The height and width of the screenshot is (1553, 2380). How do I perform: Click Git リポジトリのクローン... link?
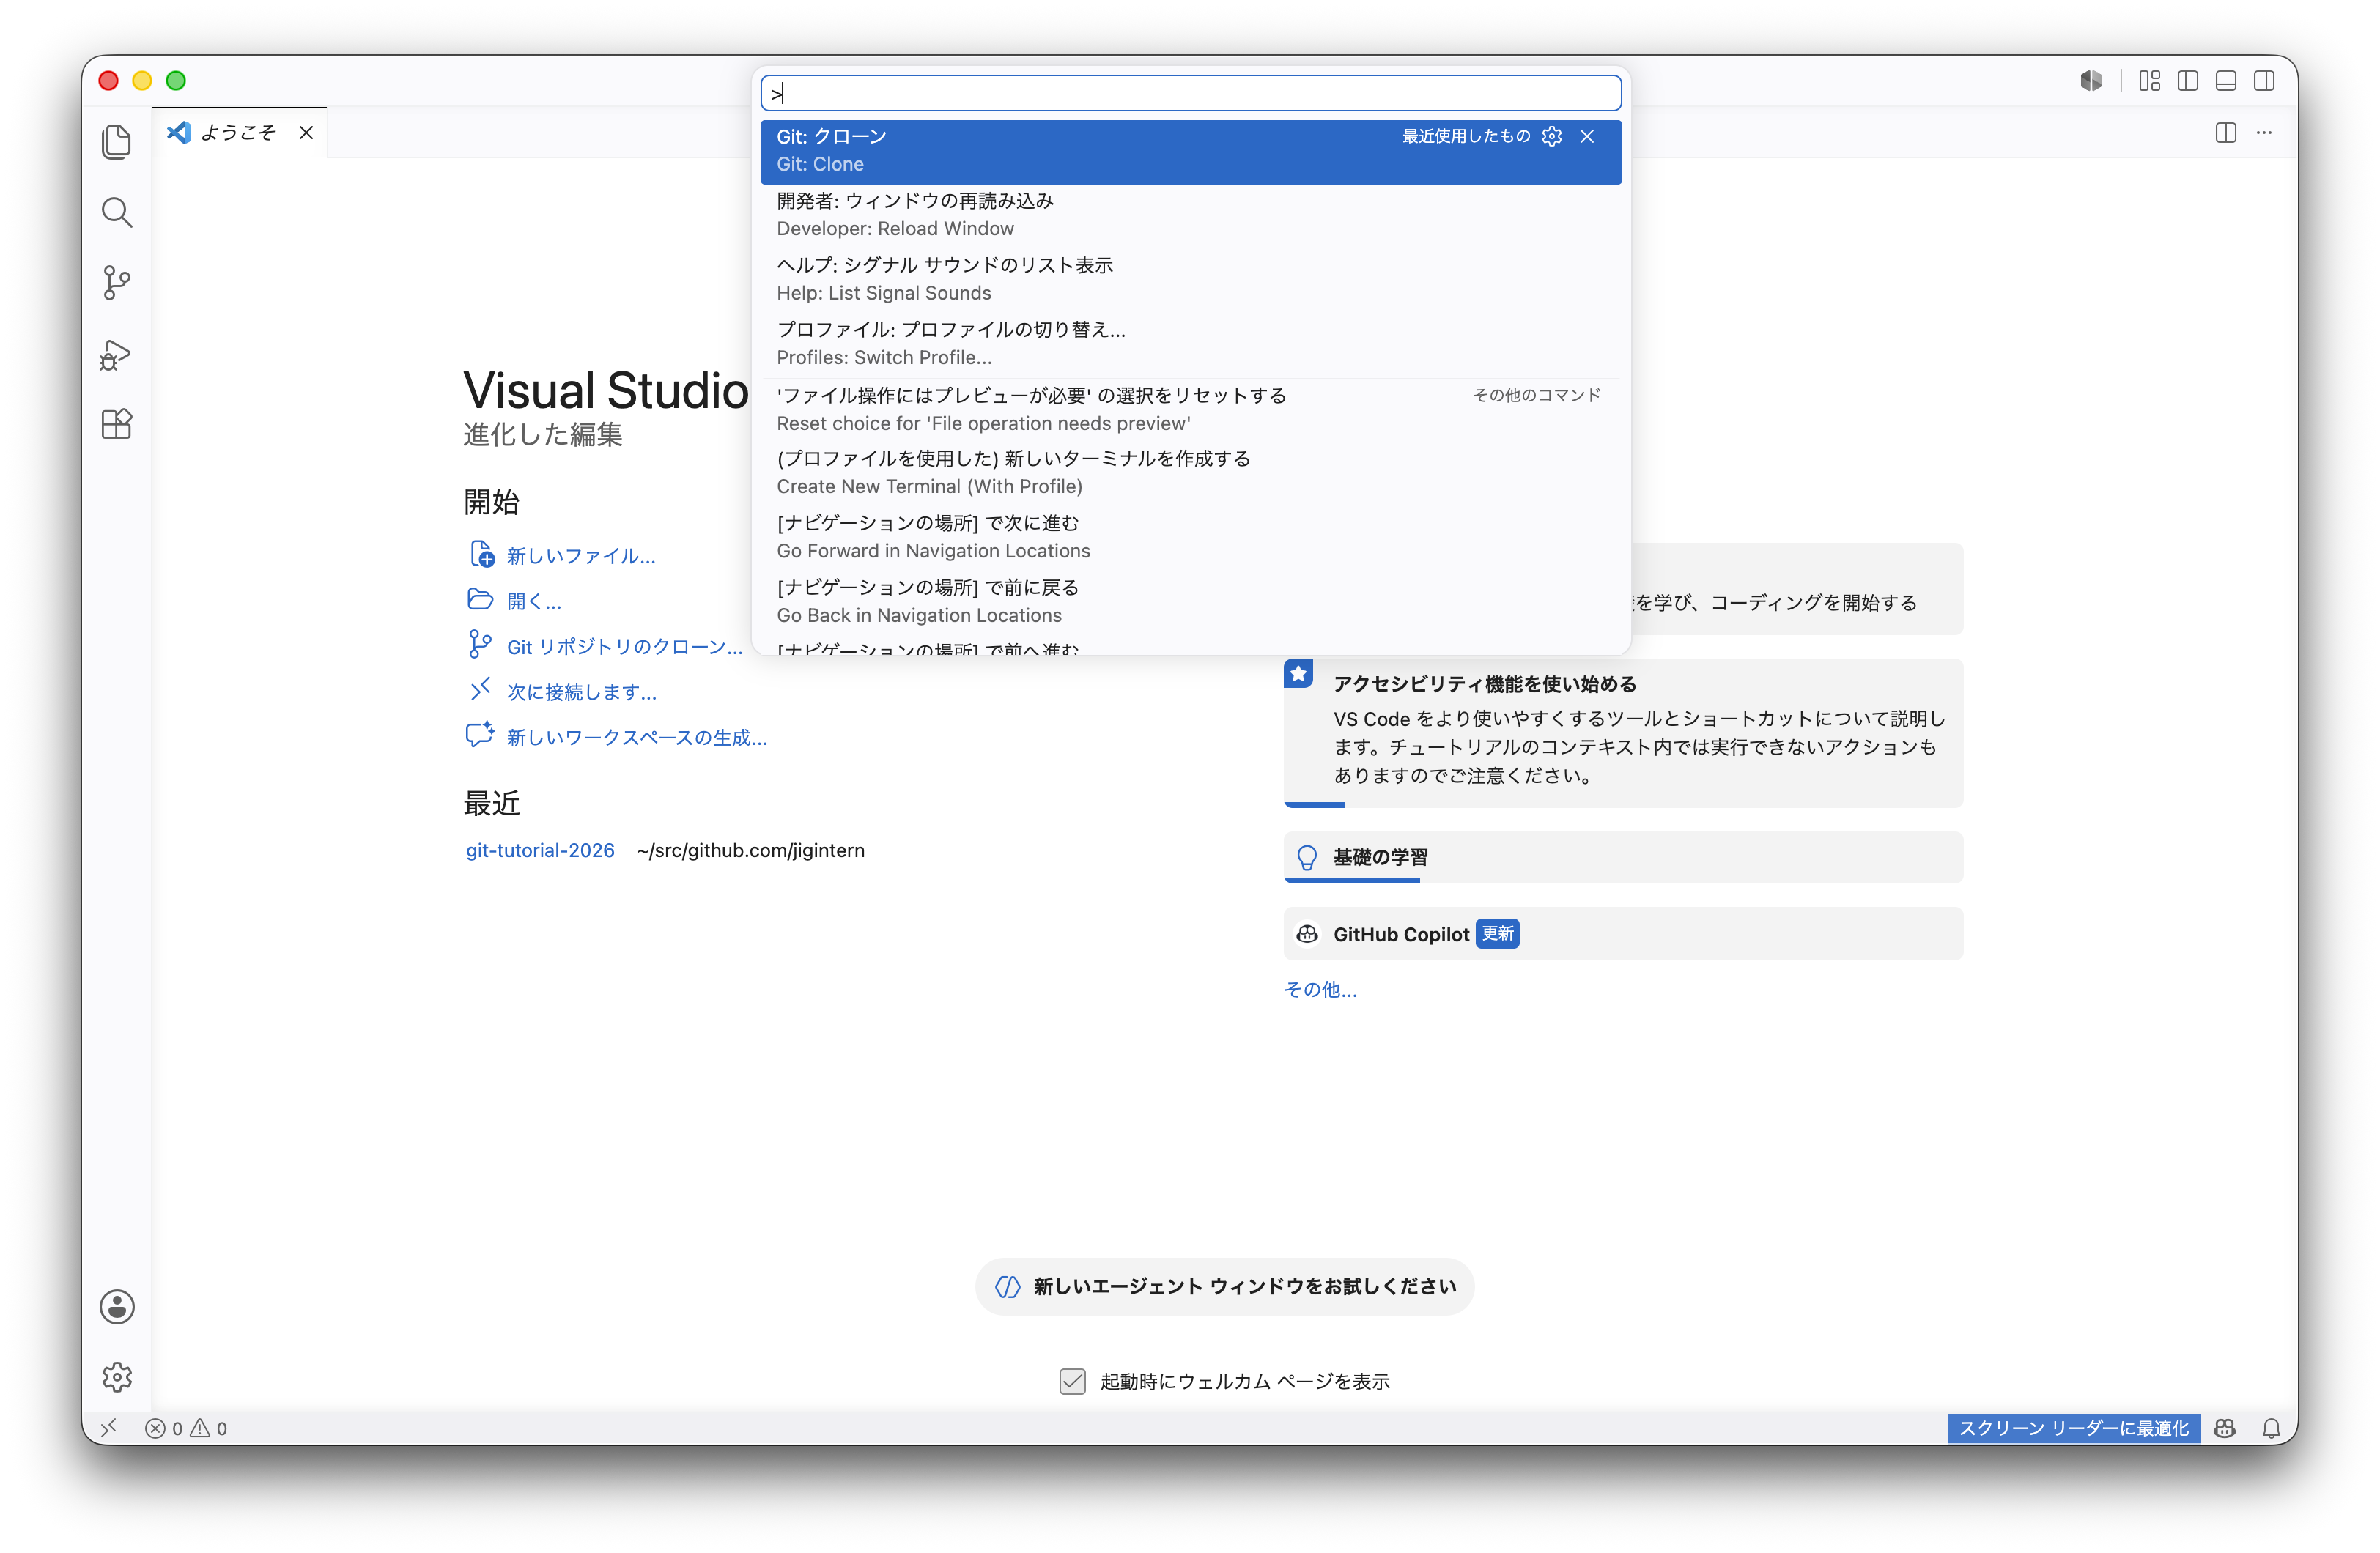[x=625, y=647]
